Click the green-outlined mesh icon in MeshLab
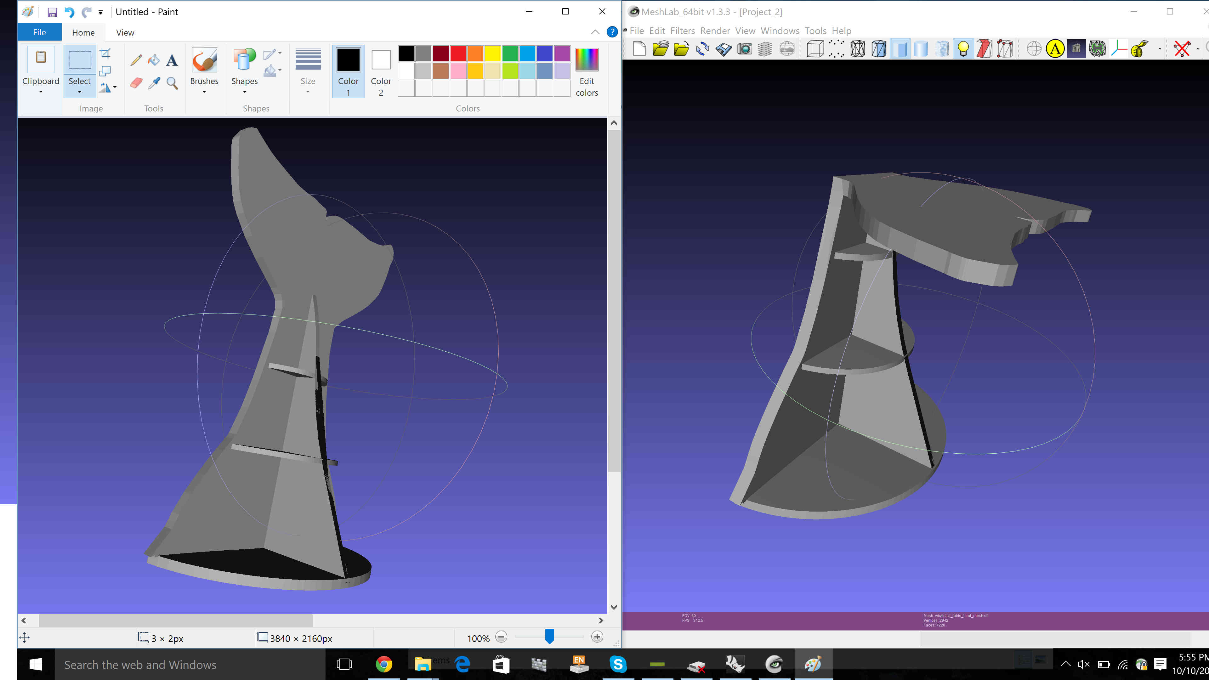The image size is (1209, 680). pos(1097,48)
